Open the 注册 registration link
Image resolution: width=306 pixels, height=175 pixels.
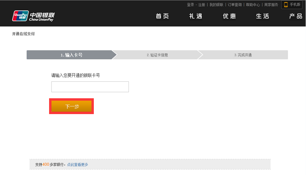click(x=201, y=5)
